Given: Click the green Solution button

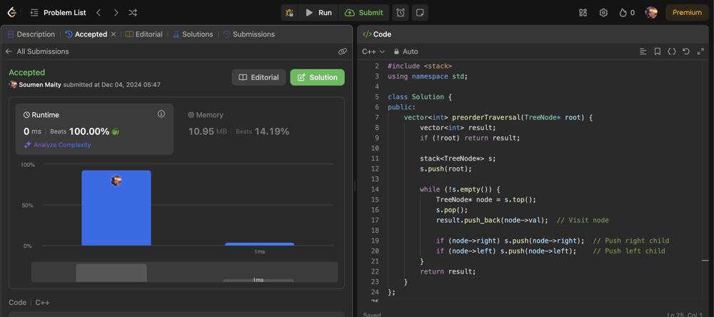Looking at the screenshot, I should click(x=317, y=77).
